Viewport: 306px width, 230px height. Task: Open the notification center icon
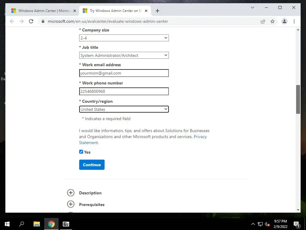(x=296, y=224)
